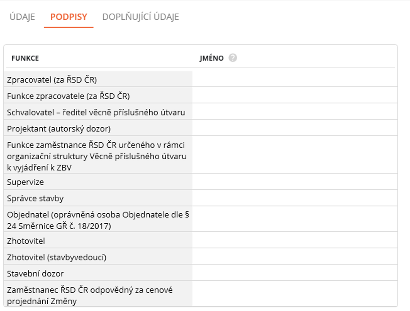Select the Supervize row label
Viewport: 410px width, 311px height.
[25, 182]
